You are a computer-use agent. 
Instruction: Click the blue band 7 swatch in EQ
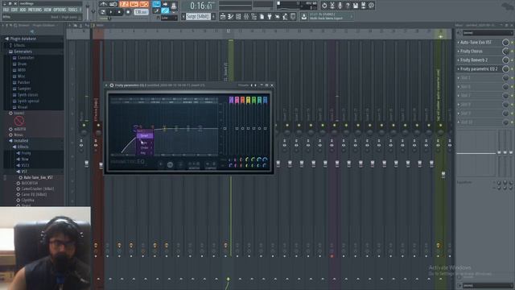(265, 100)
